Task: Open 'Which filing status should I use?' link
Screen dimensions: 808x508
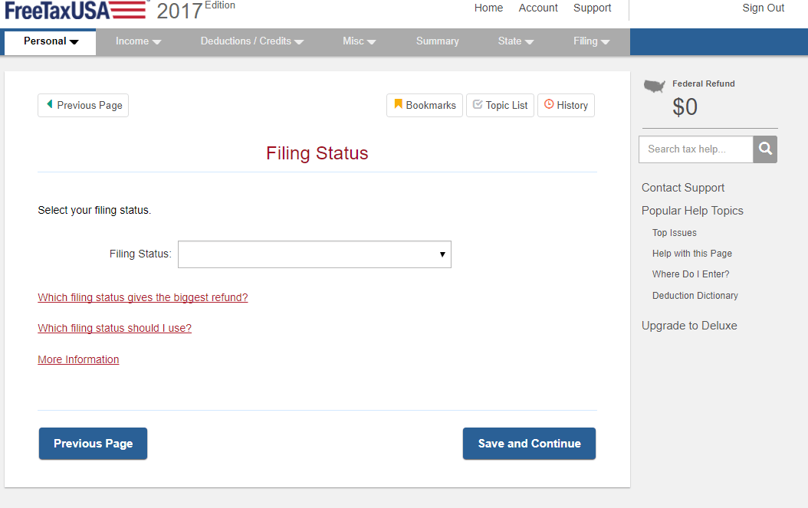Action: click(x=114, y=328)
